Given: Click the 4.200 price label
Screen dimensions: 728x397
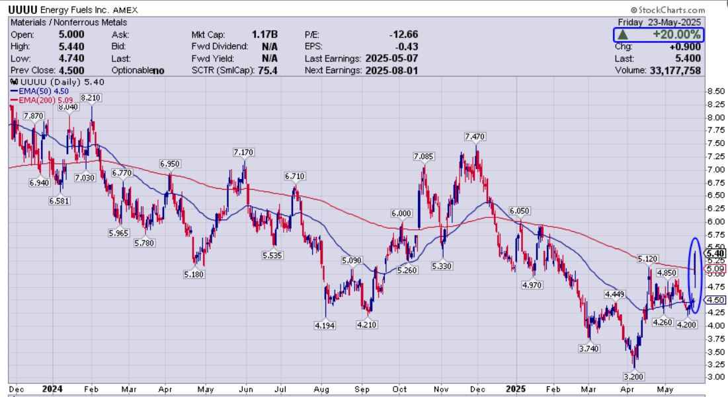Looking at the screenshot, I should click(686, 324).
